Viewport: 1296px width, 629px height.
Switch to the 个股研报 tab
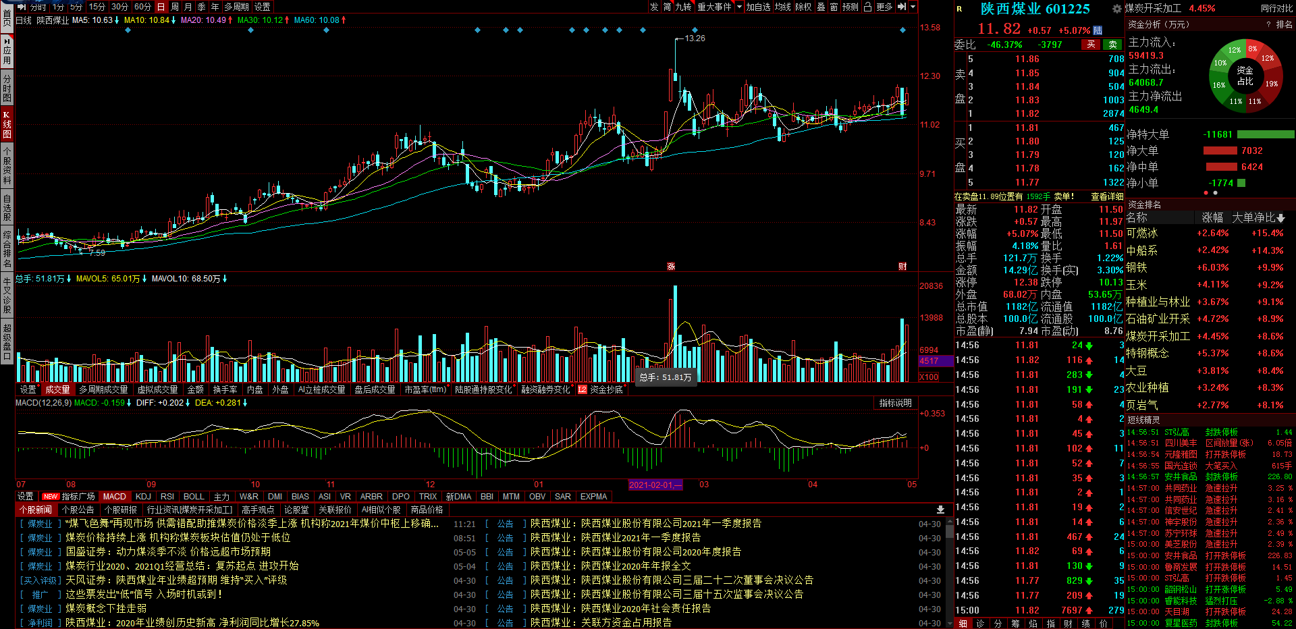point(121,510)
